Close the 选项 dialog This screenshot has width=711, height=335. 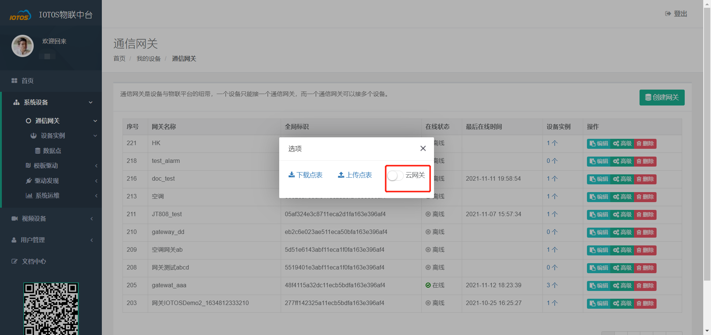click(x=423, y=148)
